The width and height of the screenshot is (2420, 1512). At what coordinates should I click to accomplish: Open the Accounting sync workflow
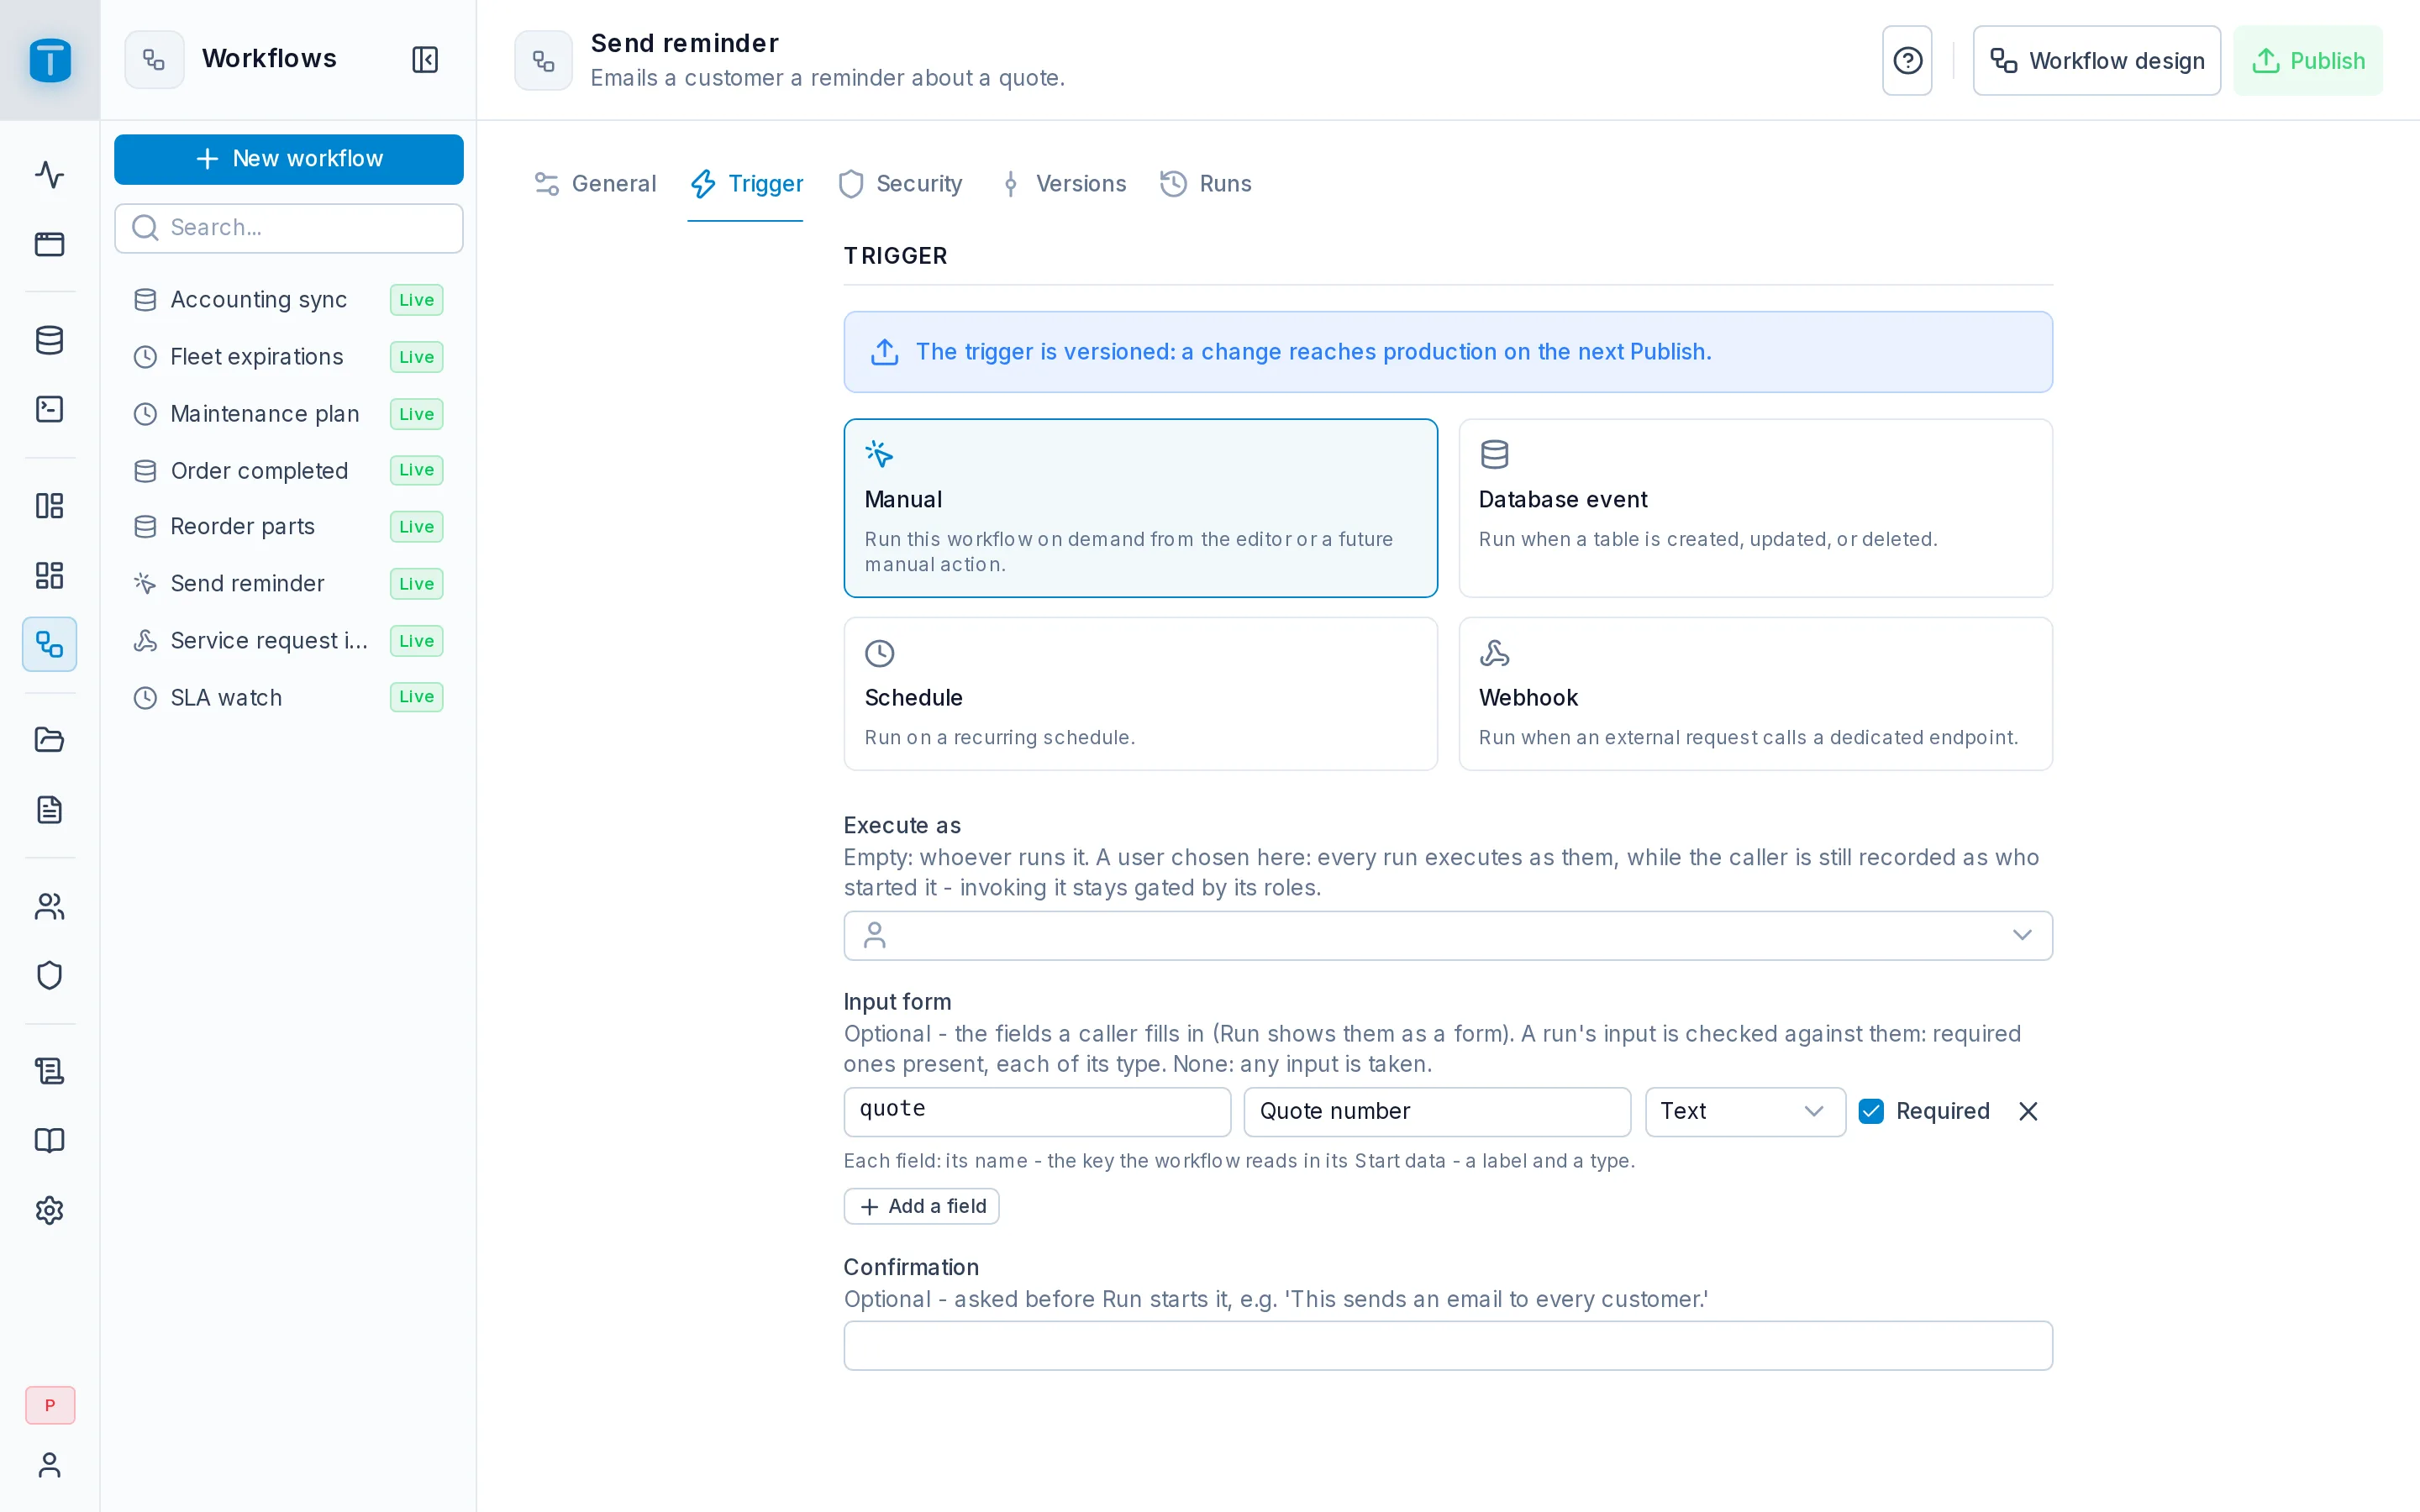tap(289, 300)
